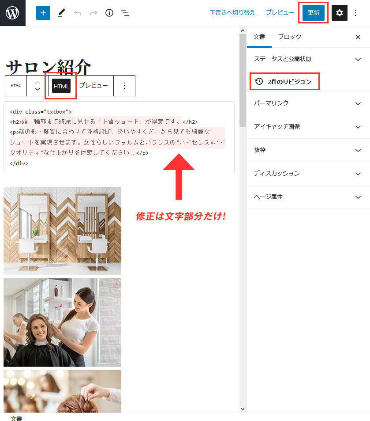
Task: Select the edit (pencil) tool
Action: tap(62, 13)
